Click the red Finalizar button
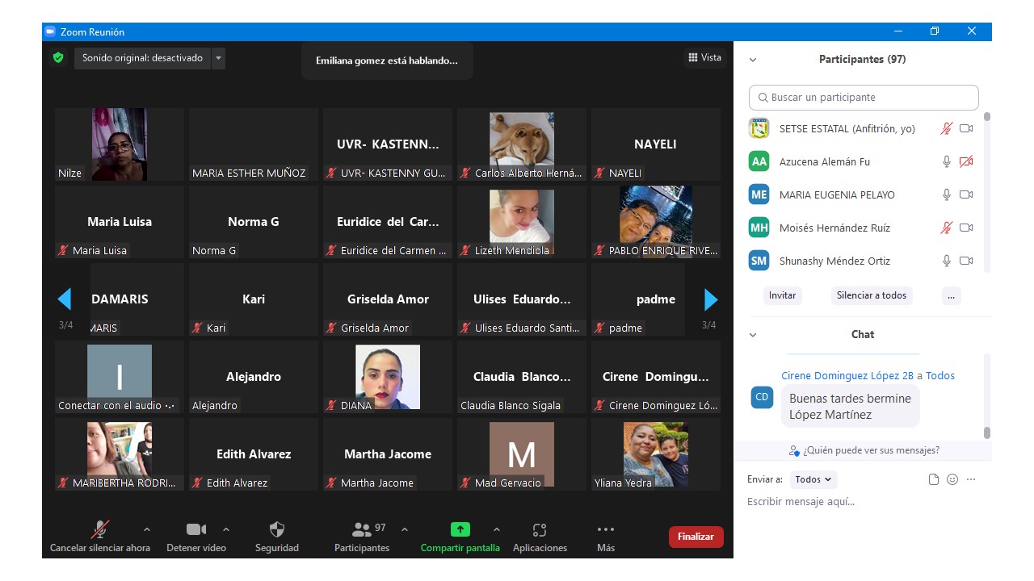The image size is (1034, 581). coord(696,537)
